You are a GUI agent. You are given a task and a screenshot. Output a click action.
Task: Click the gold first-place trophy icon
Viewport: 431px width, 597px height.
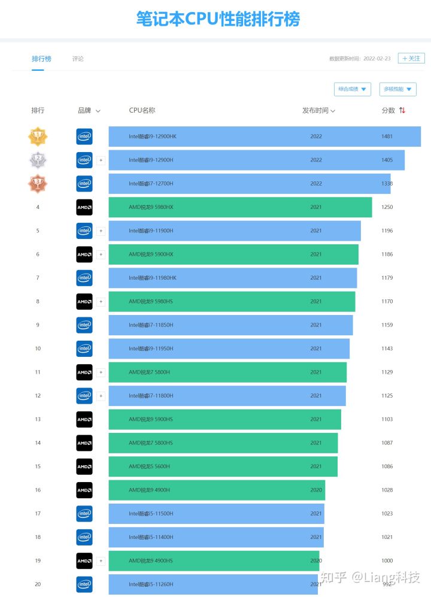click(x=37, y=137)
